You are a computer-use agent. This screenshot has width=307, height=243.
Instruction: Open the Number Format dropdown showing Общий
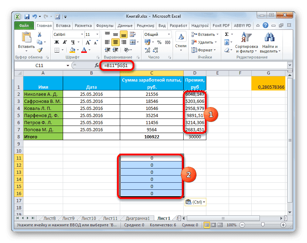[x=169, y=34]
